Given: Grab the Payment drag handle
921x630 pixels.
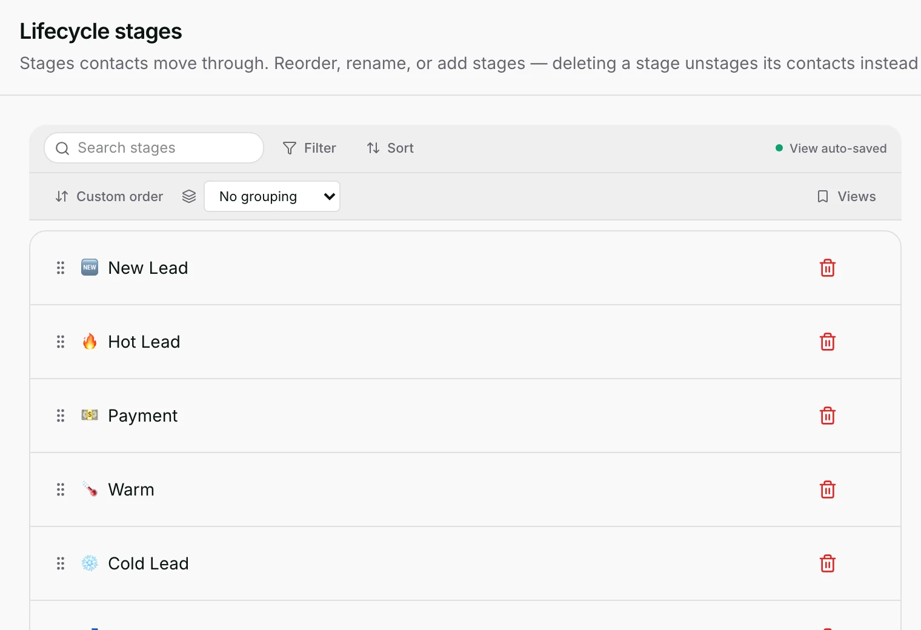Looking at the screenshot, I should (61, 416).
